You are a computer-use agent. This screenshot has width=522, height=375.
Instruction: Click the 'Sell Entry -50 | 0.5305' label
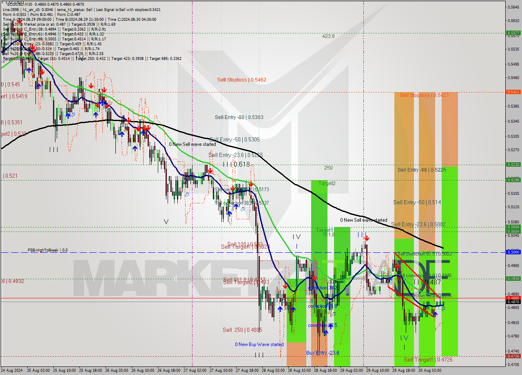click(234, 139)
